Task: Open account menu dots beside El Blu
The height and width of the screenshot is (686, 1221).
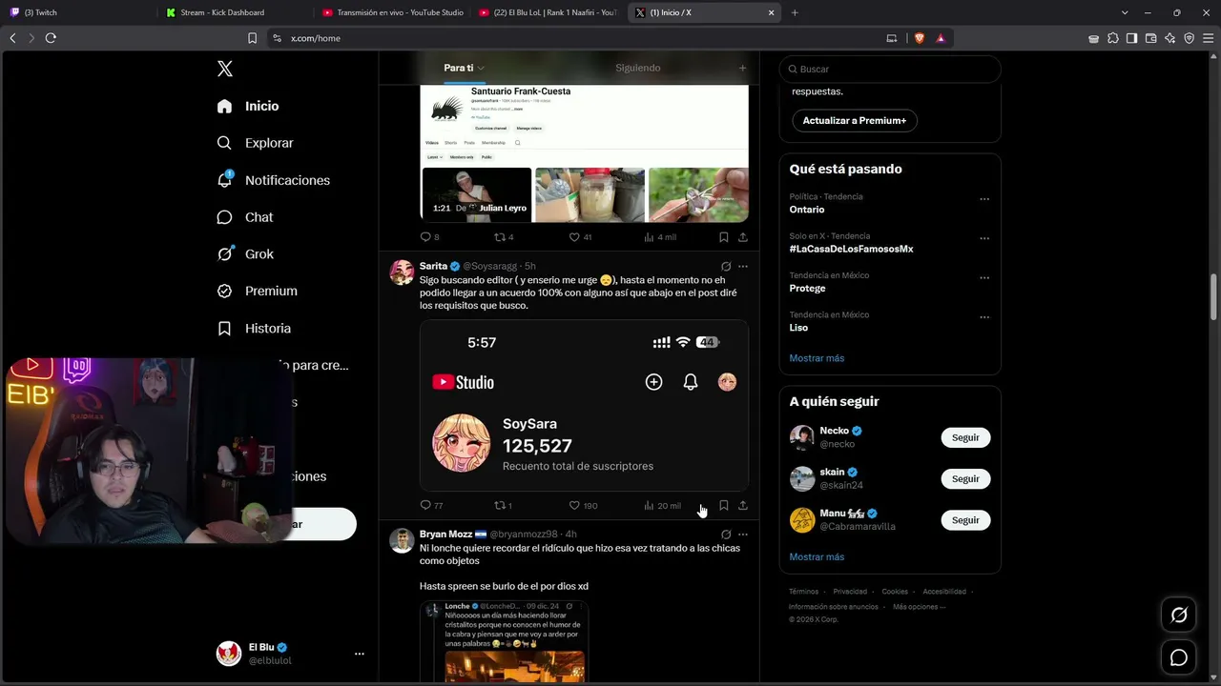Action: coord(360,654)
